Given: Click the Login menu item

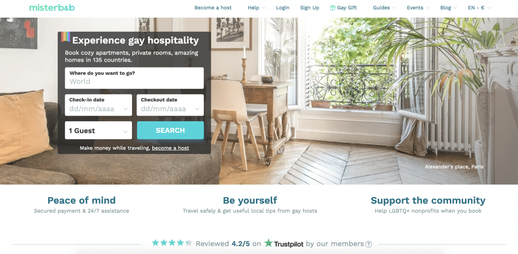Looking at the screenshot, I should click(x=283, y=8).
